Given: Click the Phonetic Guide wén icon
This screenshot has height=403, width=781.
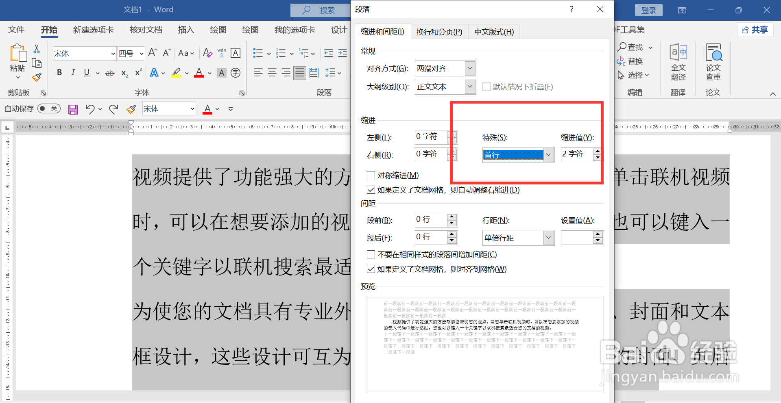Looking at the screenshot, I should [222, 53].
